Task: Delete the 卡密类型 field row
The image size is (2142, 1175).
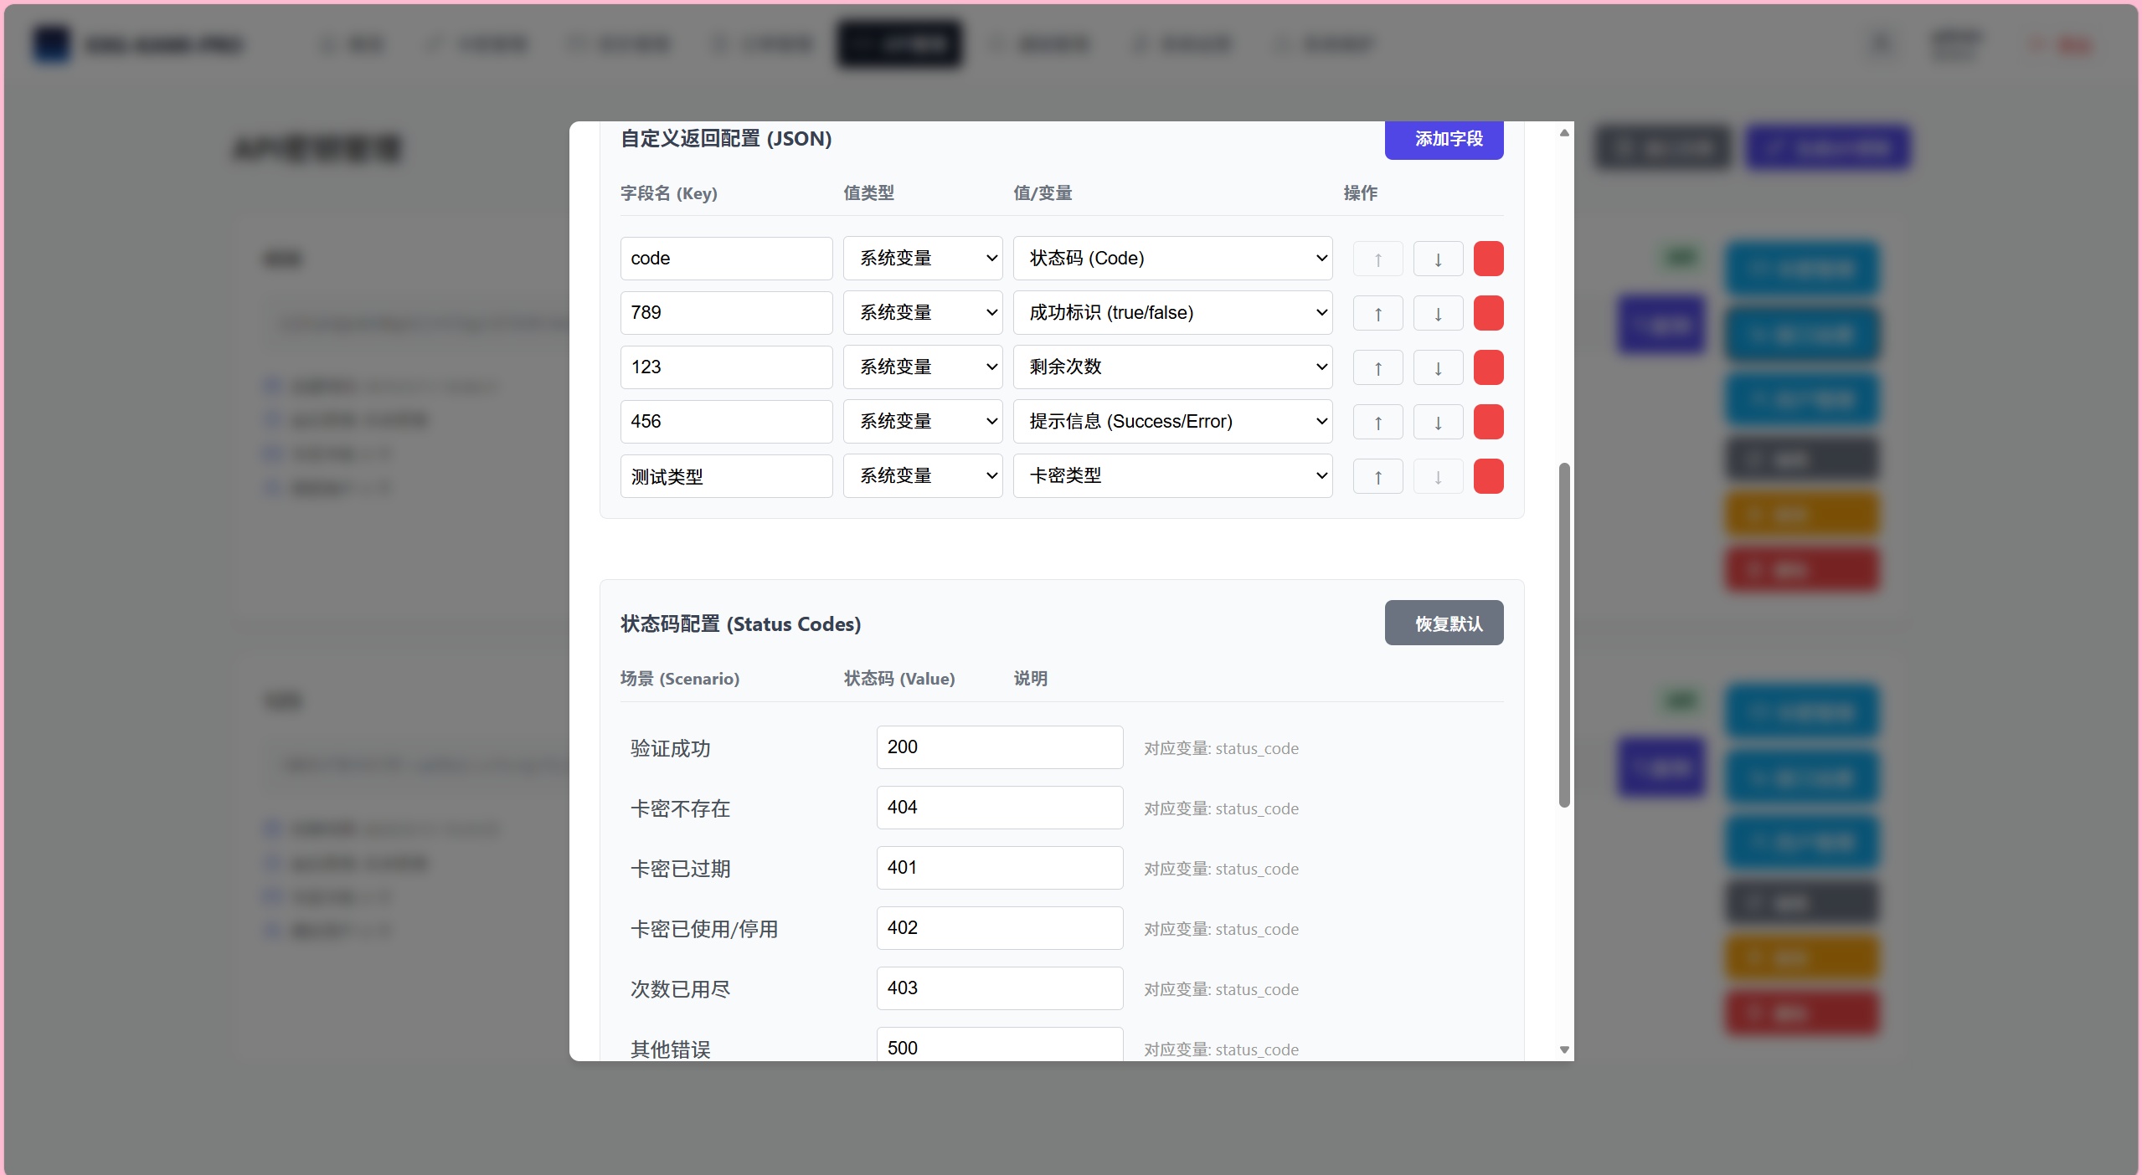Action: tap(1488, 475)
